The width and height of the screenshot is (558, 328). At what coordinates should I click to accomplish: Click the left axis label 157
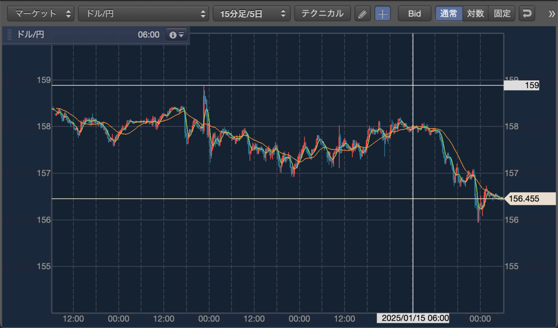[44, 173]
